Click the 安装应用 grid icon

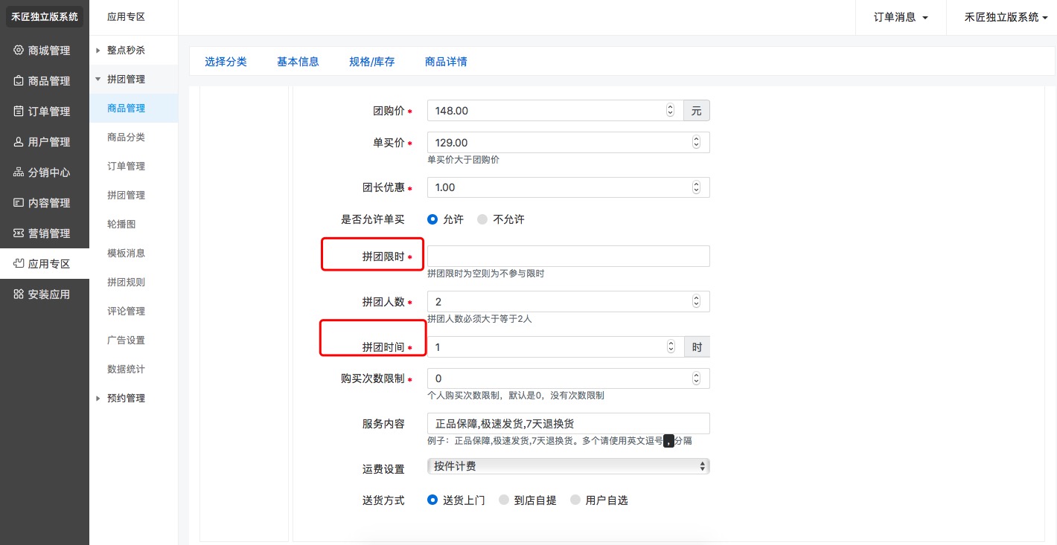(x=19, y=294)
